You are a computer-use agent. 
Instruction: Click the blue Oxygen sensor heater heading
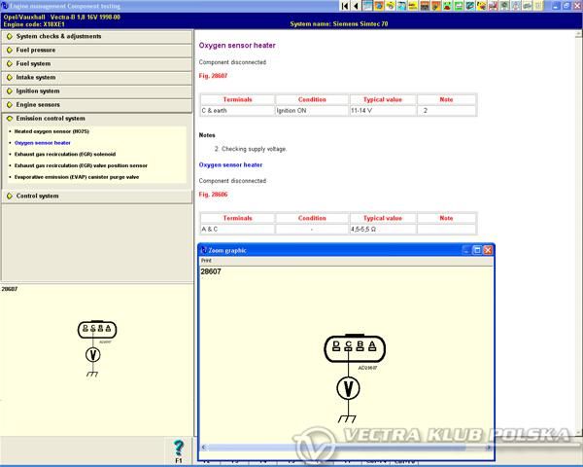pos(230,164)
